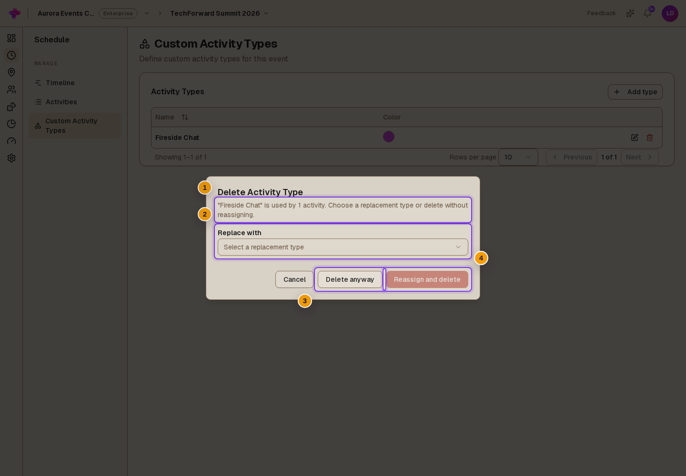Open the settings gear icon in sidebar
Viewport: 686px width, 476px height.
coord(11,158)
